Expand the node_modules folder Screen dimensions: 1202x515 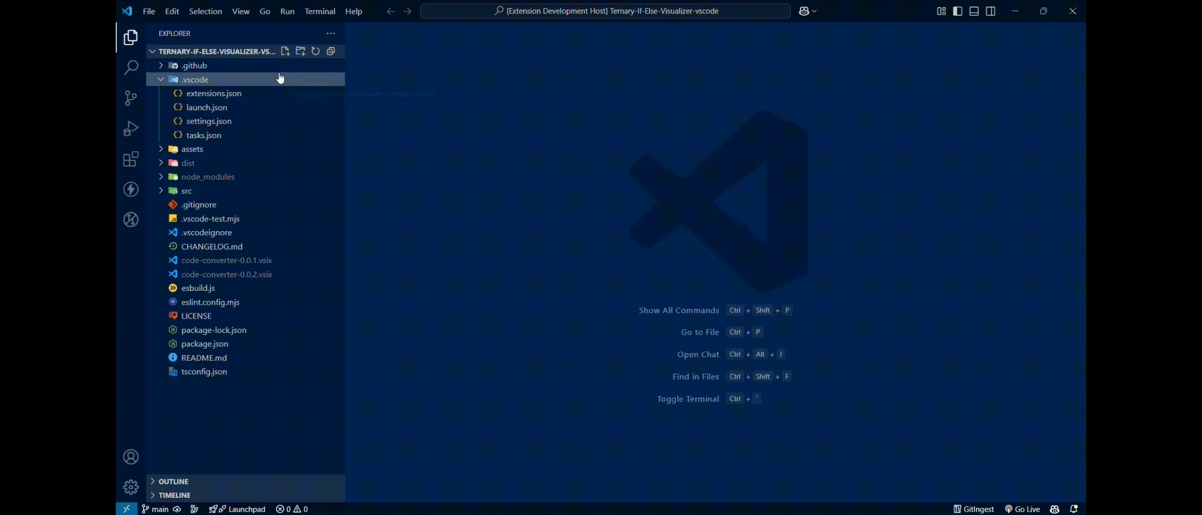[245, 176]
